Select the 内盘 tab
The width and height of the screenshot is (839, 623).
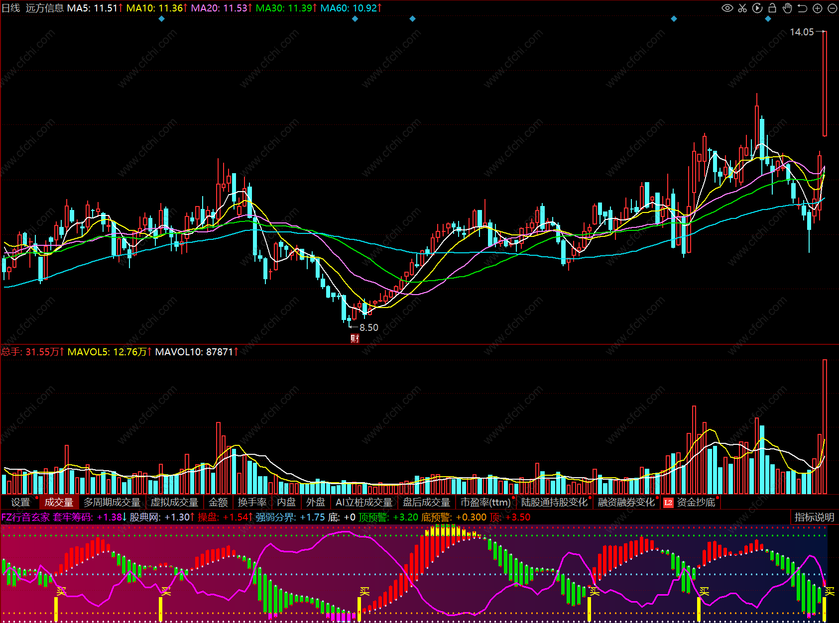click(286, 503)
